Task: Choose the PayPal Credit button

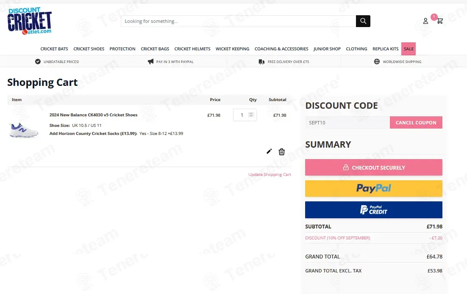Action: [373, 210]
